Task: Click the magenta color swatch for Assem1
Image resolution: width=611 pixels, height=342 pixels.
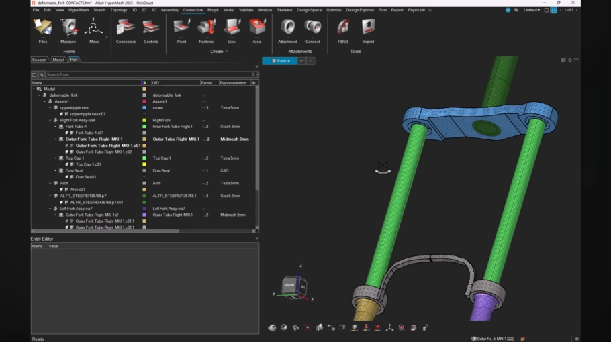Action: [144, 101]
